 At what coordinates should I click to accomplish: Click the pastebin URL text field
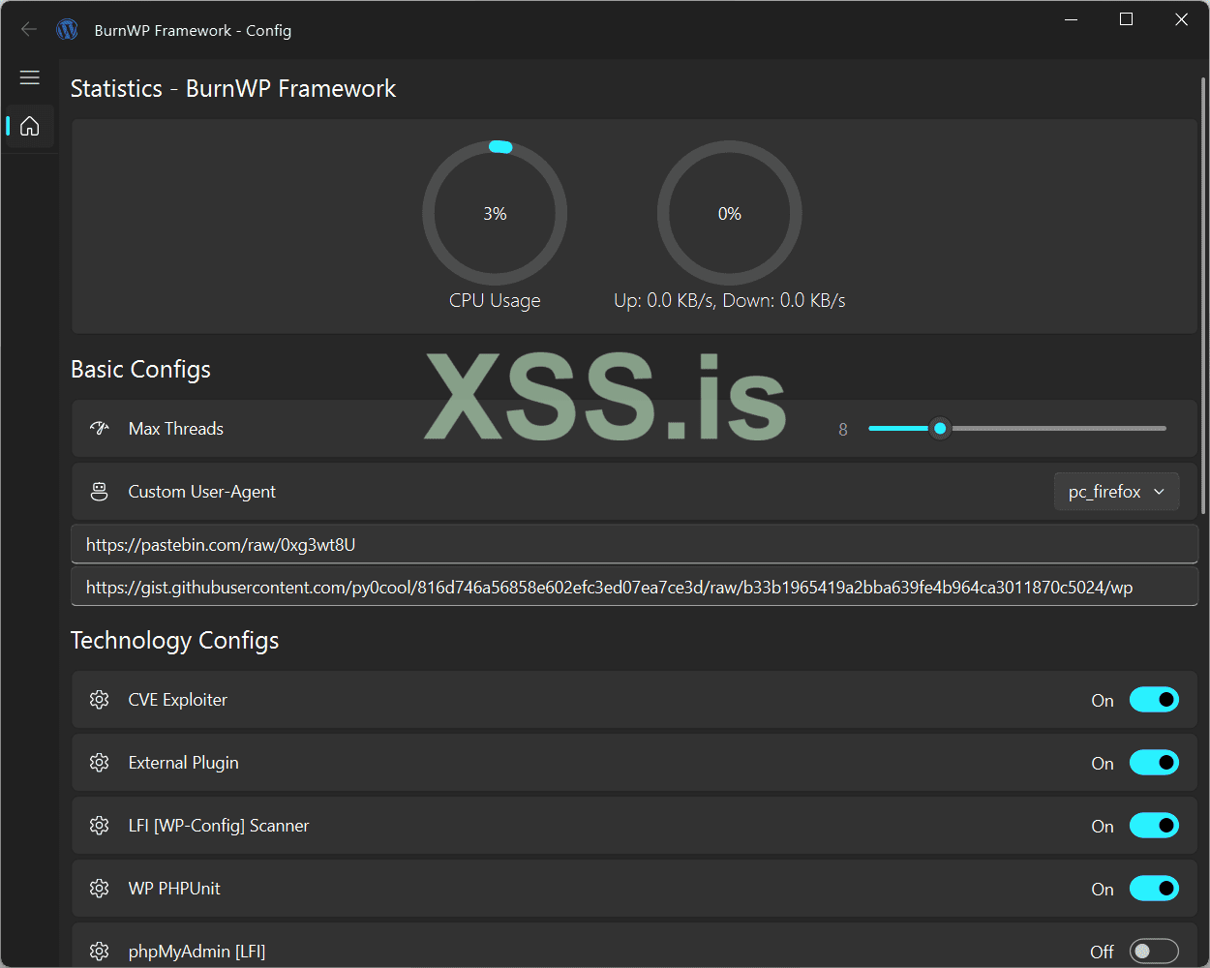[634, 545]
